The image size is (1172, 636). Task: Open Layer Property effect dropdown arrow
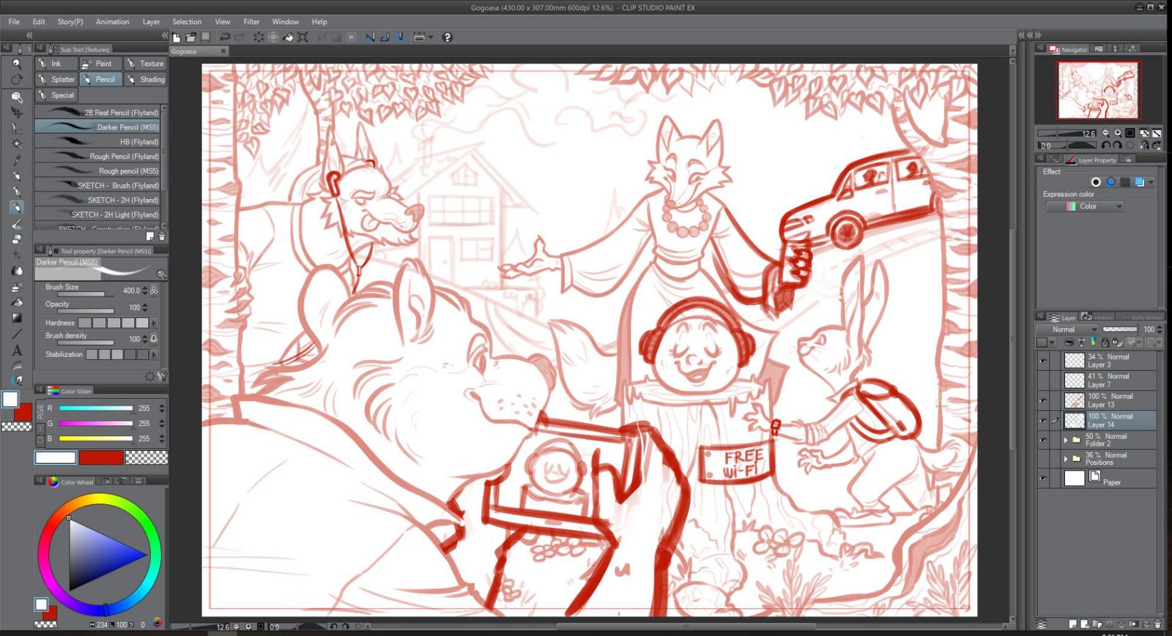pos(1151,182)
